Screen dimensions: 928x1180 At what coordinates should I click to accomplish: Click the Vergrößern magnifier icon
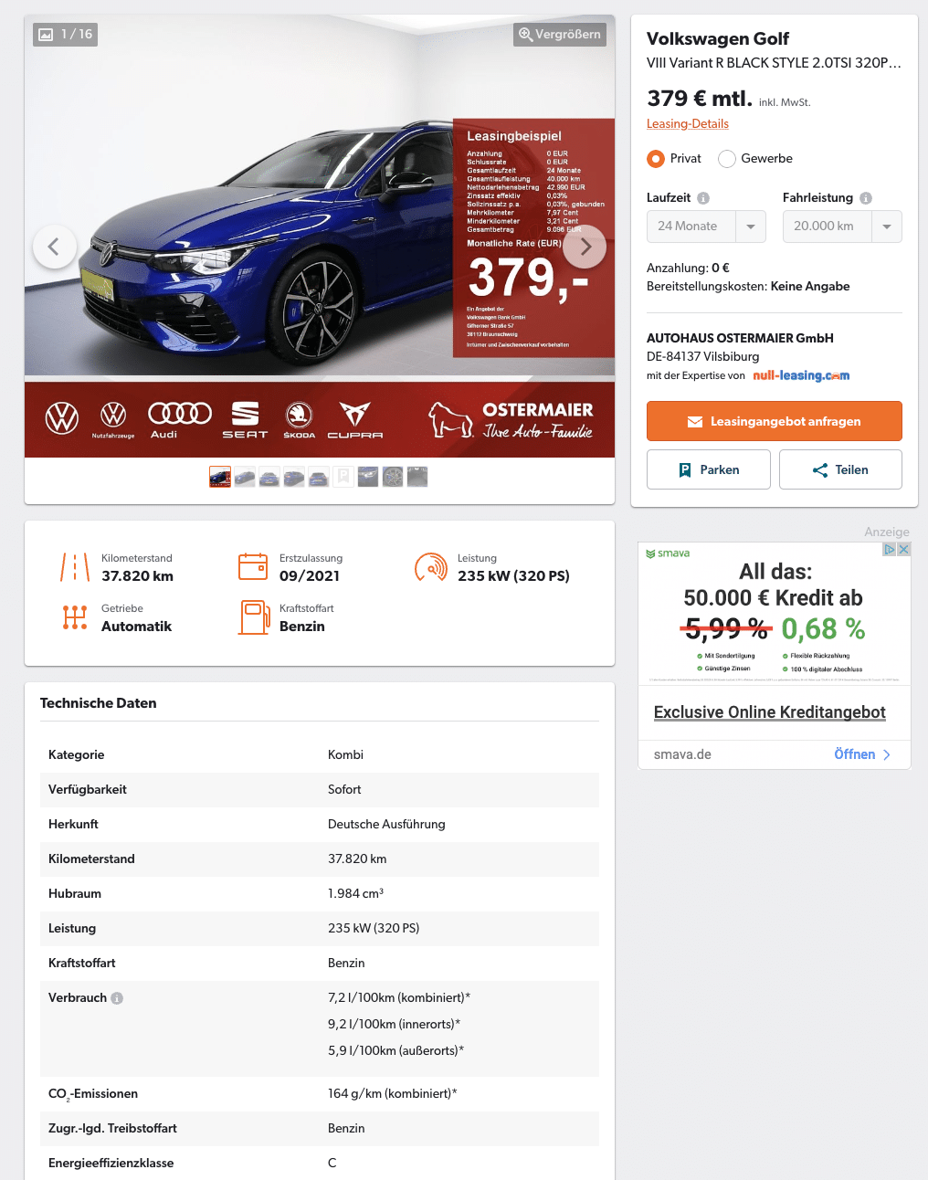pos(526,35)
